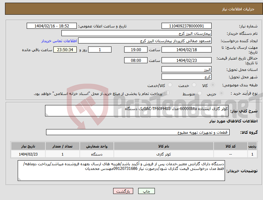Select the خدمت radio button
The image size is (263, 200).
pos(194,85)
